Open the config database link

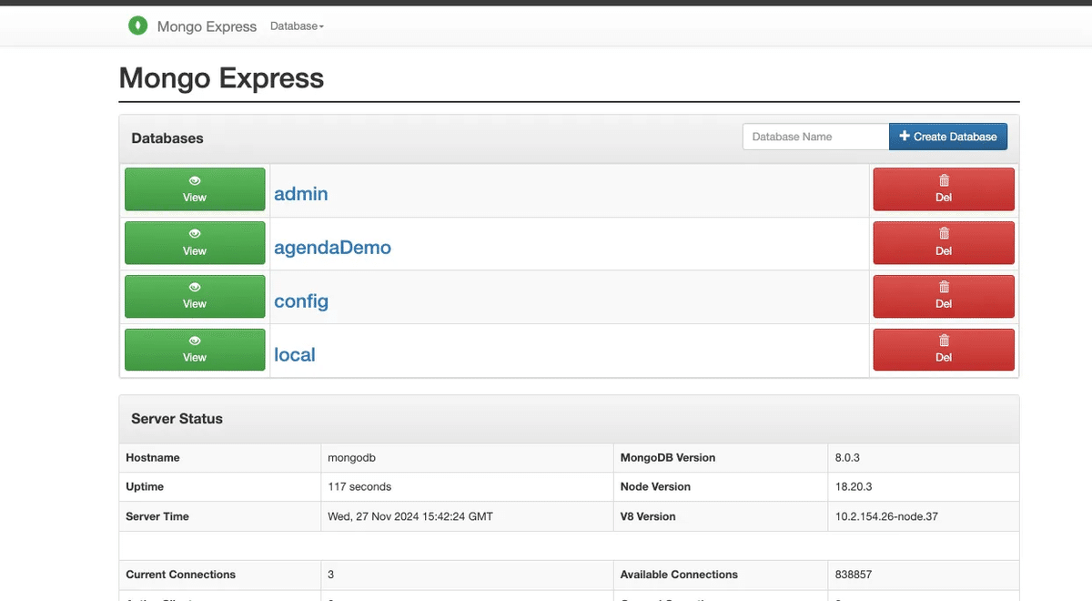(301, 300)
